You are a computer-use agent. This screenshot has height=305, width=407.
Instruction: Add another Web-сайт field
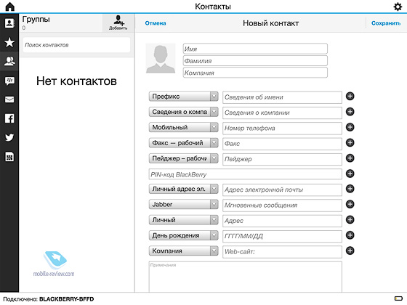click(x=350, y=251)
